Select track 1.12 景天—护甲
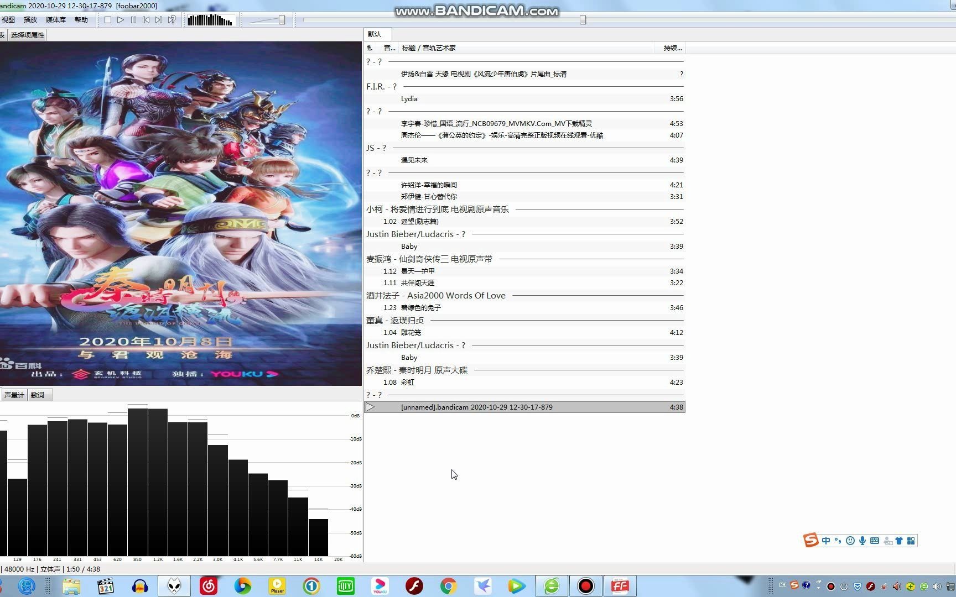Image resolution: width=956 pixels, height=597 pixels. click(x=524, y=271)
